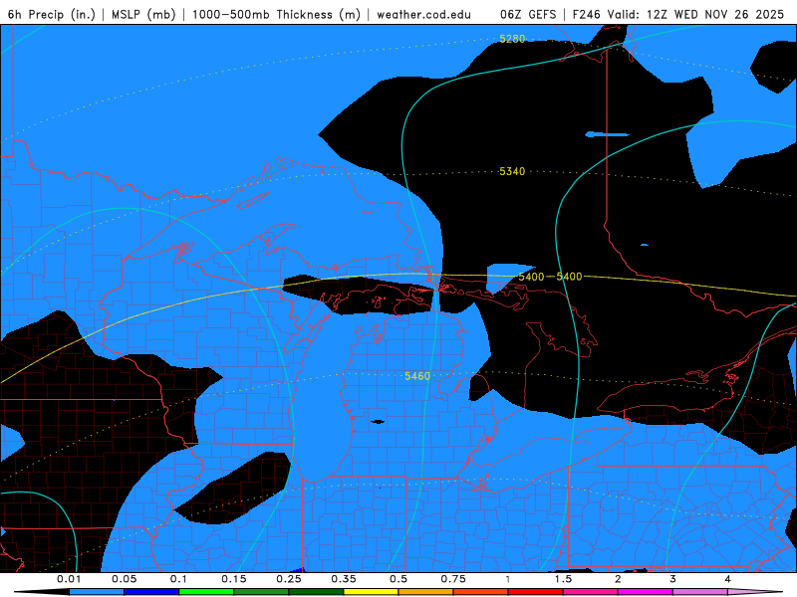797x597 pixels.
Task: Click the 0.01 value on the legend
Action: [69, 579]
